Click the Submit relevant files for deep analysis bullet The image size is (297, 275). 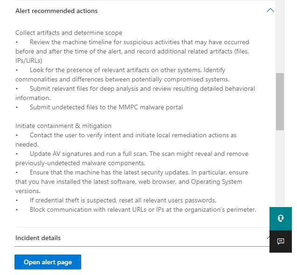pyautogui.click(x=142, y=88)
